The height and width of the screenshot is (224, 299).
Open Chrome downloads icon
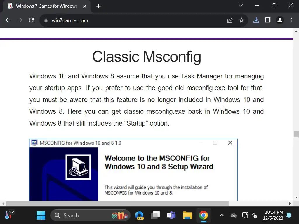256,20
